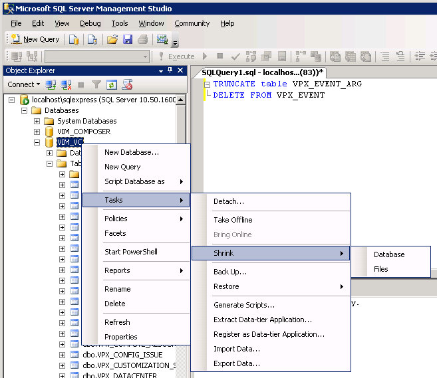This screenshot has width=437, height=378.
Task: Open the Debug menu
Action: click(90, 23)
